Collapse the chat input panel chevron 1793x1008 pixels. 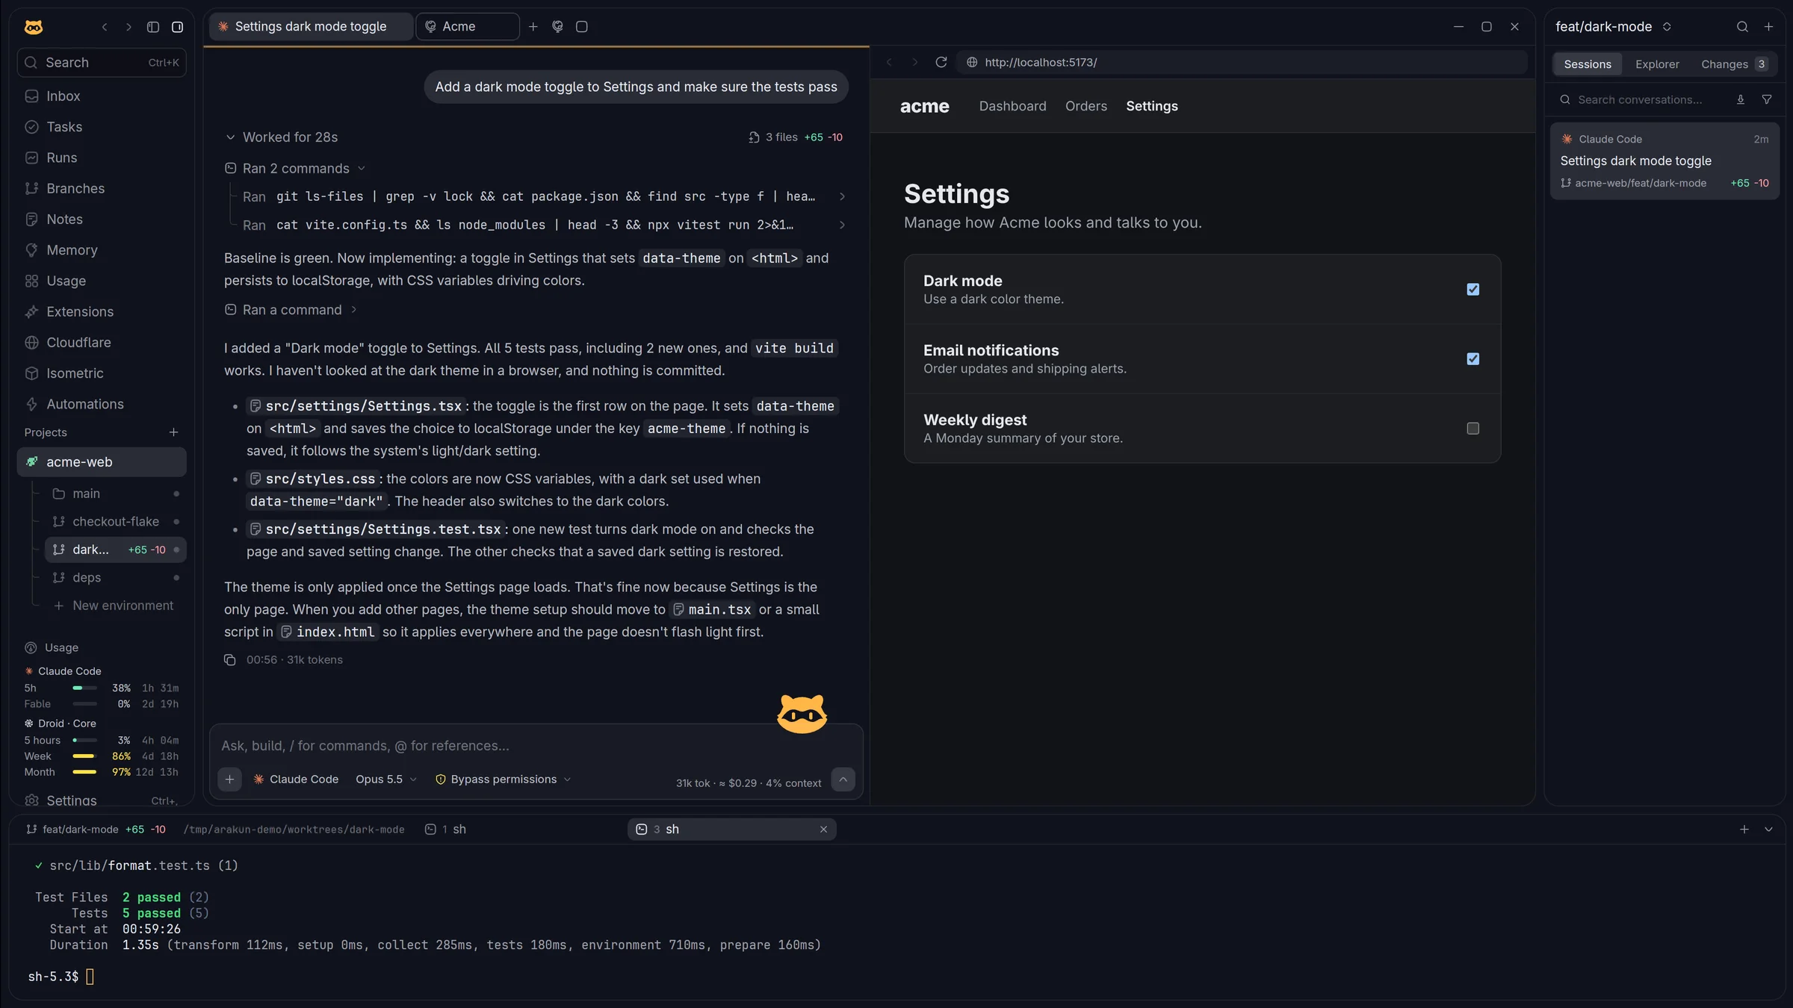[x=843, y=780]
